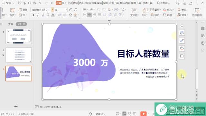Click the 文本框 text box button
The width and height of the screenshot is (206, 116).
[x=135, y=12]
